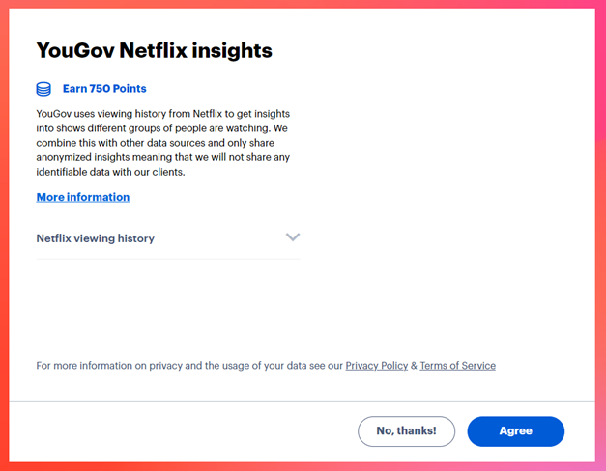Click the Earn 750 Points label
606x471 pixels.
(x=104, y=89)
